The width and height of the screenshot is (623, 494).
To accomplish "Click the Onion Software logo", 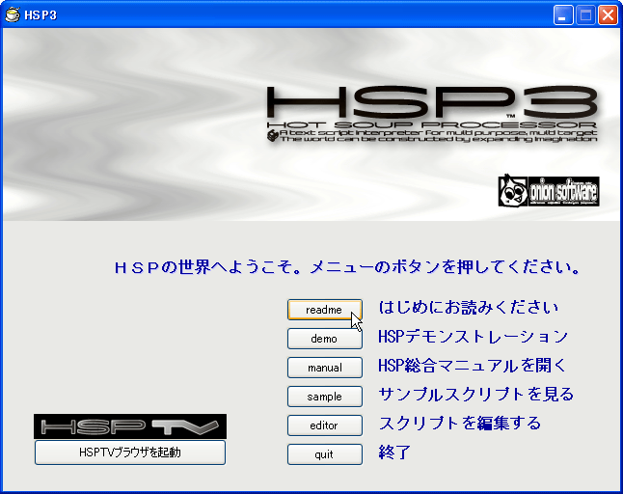I will pos(549,192).
